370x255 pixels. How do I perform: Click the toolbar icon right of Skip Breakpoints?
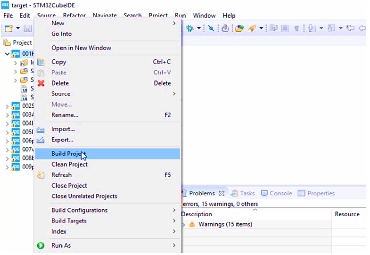[225, 28]
